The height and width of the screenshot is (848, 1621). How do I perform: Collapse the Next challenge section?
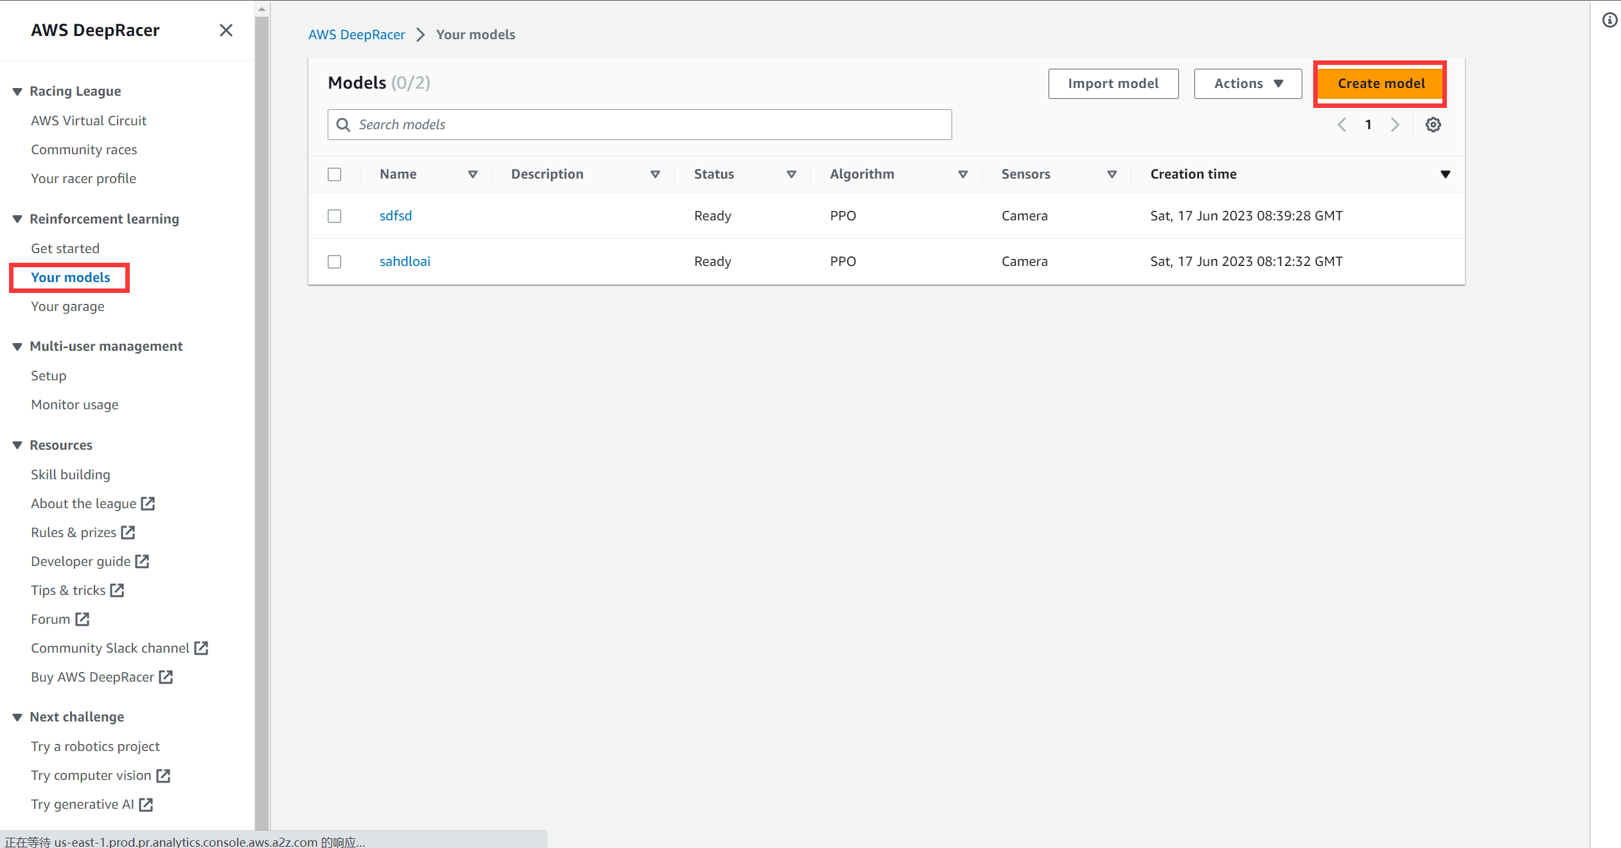[17, 717]
